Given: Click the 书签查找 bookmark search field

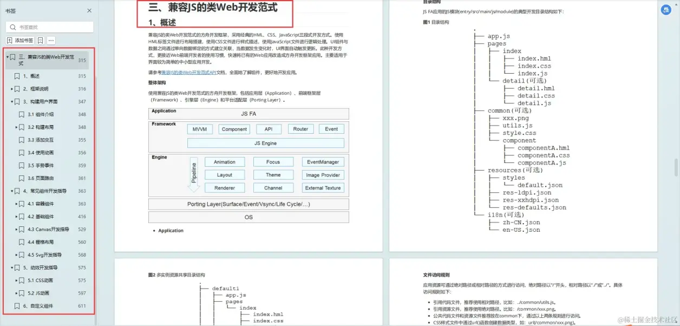Looking at the screenshot, I should click(49, 27).
